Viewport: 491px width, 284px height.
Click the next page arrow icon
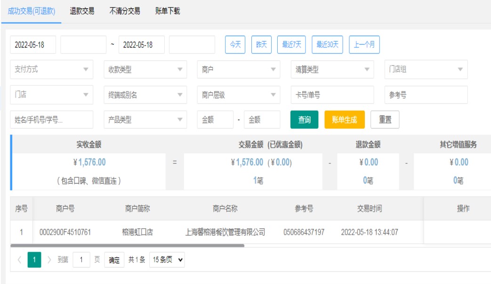click(x=48, y=260)
